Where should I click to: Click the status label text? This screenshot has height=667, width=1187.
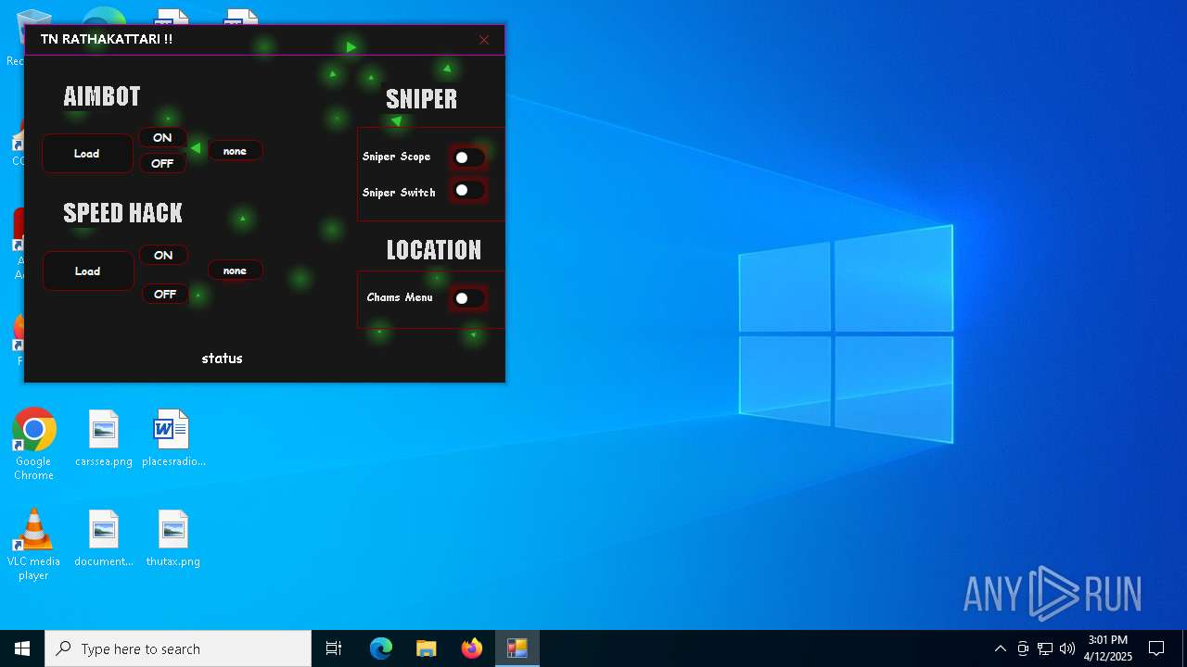click(x=223, y=359)
